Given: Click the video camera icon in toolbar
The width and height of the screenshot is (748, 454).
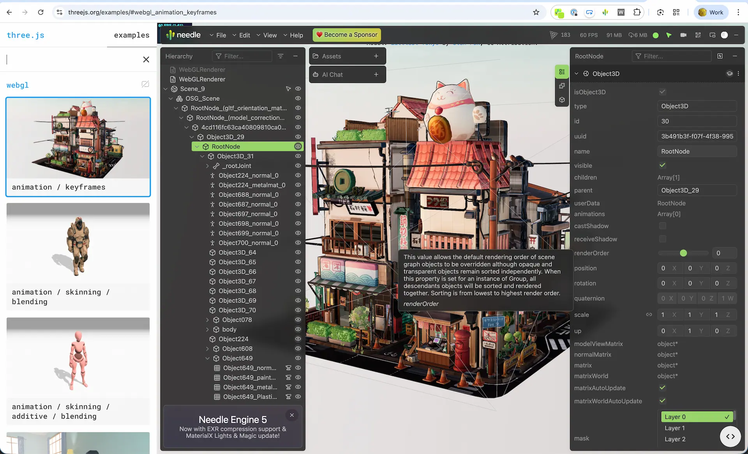Looking at the screenshot, I should coord(683,35).
